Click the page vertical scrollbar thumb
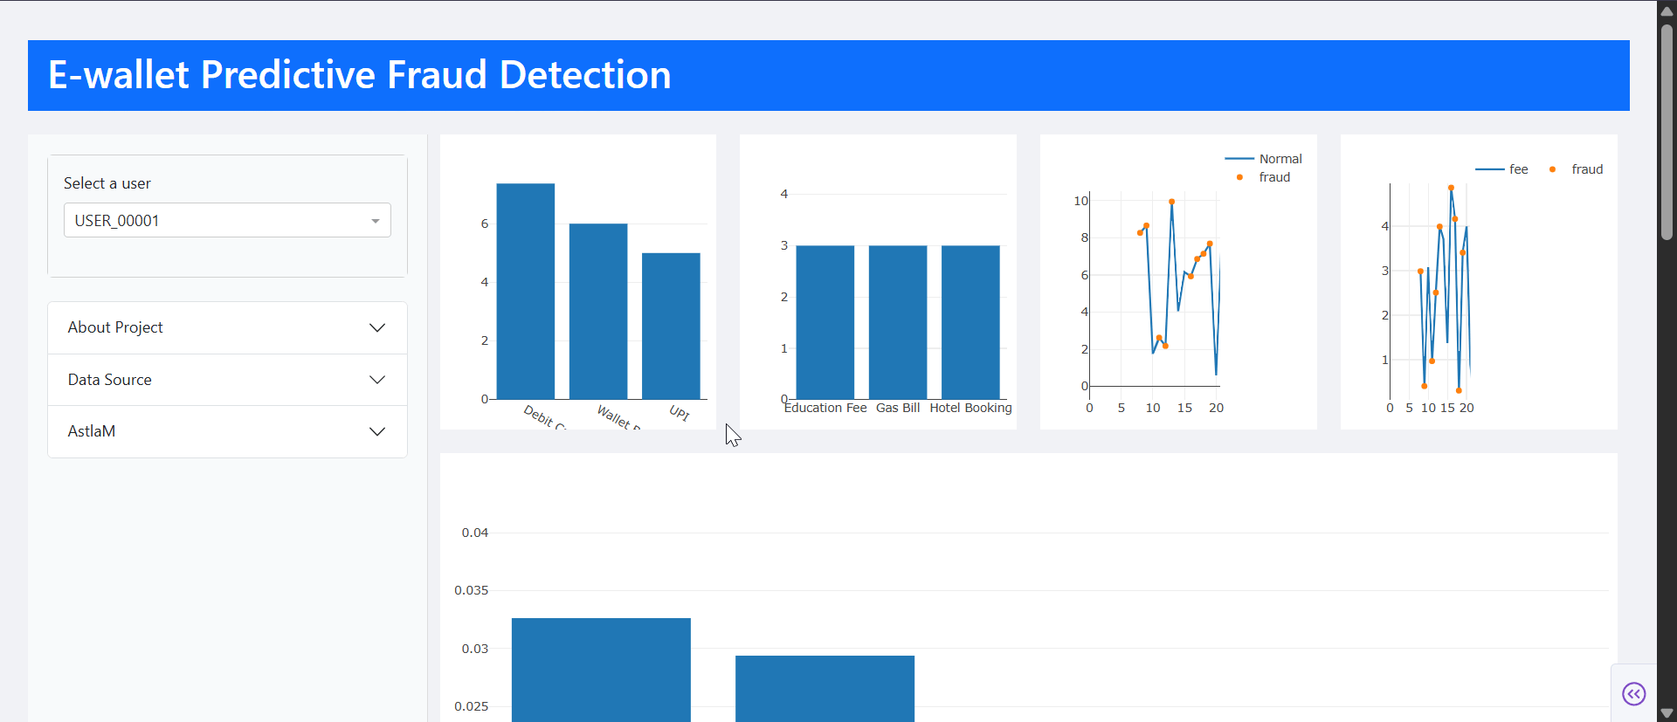 coord(1667,131)
